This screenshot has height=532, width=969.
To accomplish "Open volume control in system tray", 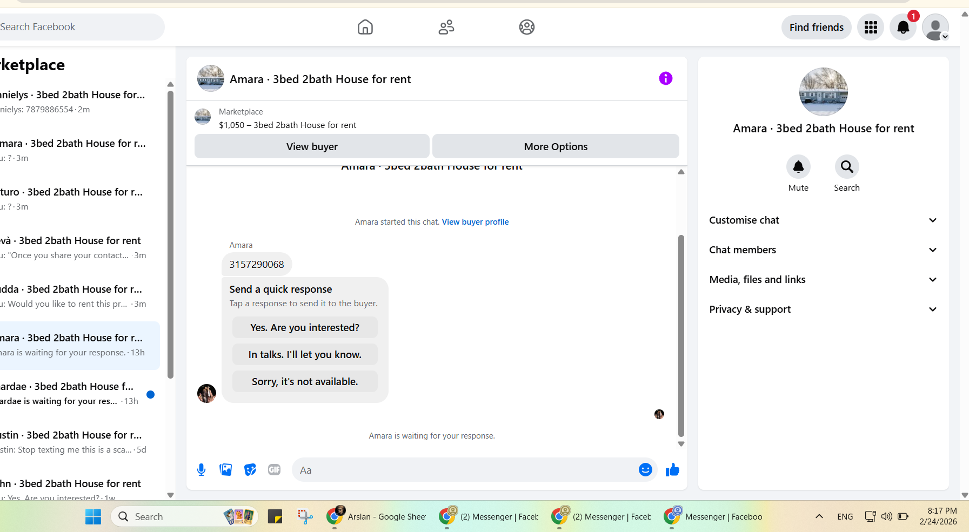I will point(886,516).
